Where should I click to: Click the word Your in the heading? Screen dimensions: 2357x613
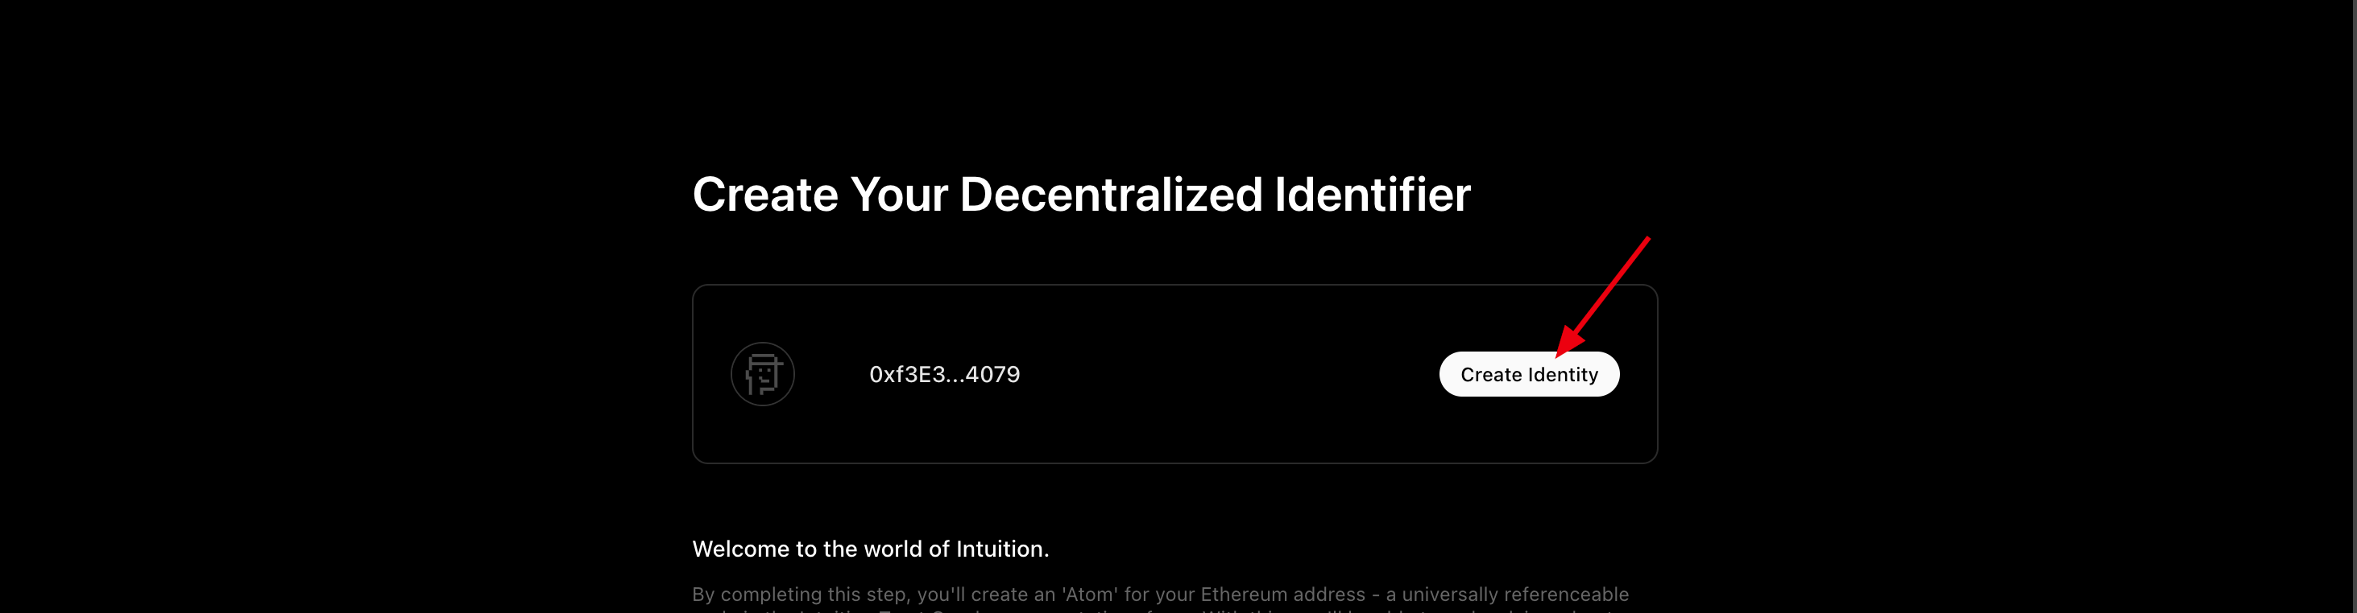(898, 195)
